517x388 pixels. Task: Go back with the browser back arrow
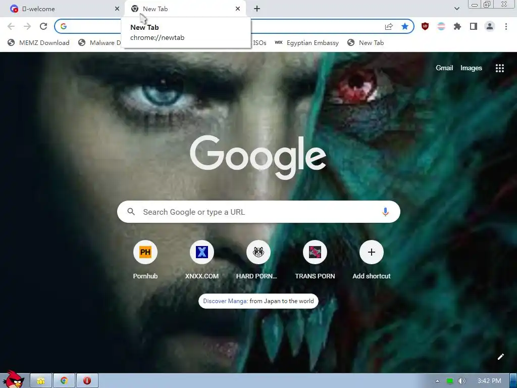click(11, 26)
